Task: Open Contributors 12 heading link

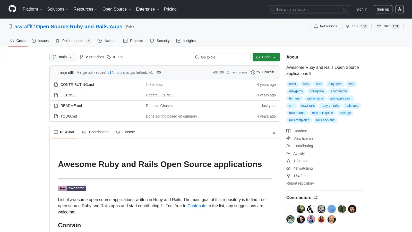Action: pyautogui.click(x=303, y=198)
